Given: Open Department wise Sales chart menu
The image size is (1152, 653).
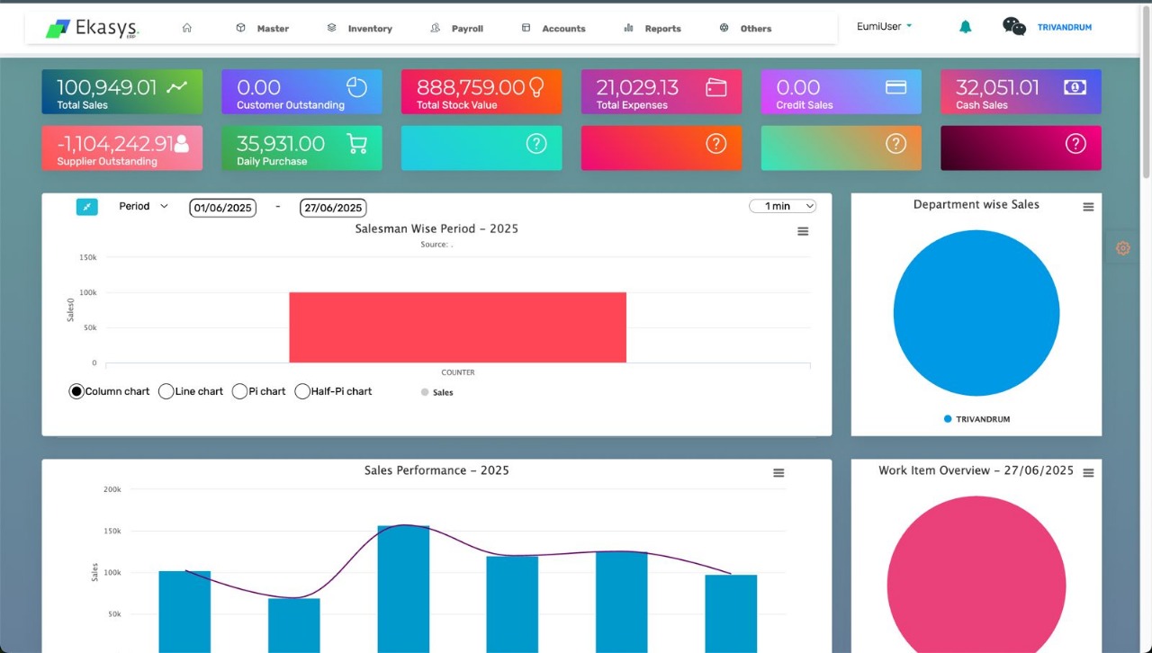Looking at the screenshot, I should (1088, 207).
